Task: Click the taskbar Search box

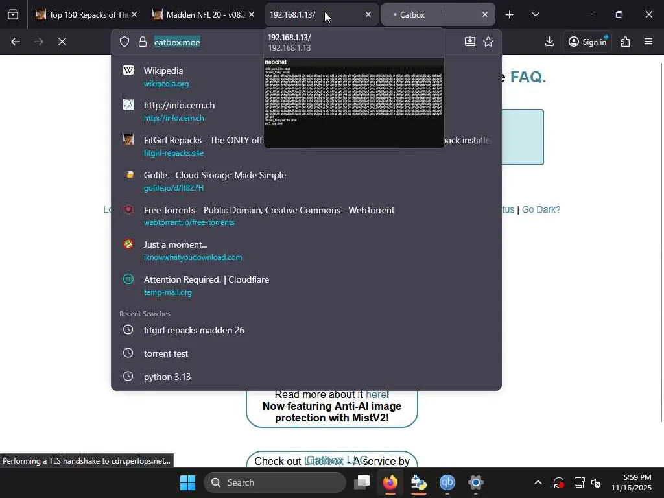Action: 275,482
